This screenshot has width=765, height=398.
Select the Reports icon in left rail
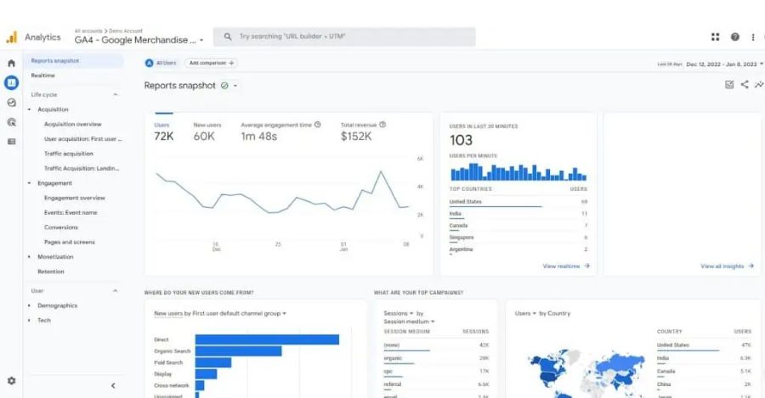pos(11,83)
